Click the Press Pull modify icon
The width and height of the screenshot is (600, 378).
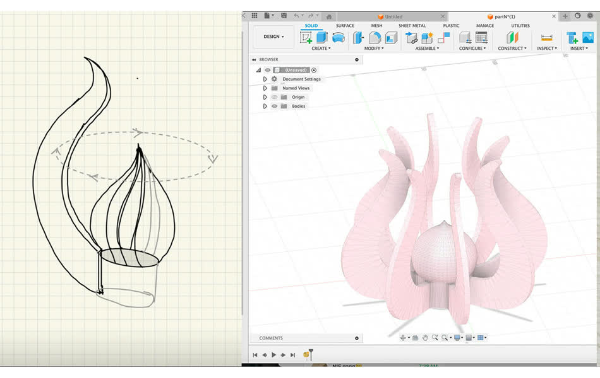click(x=359, y=38)
